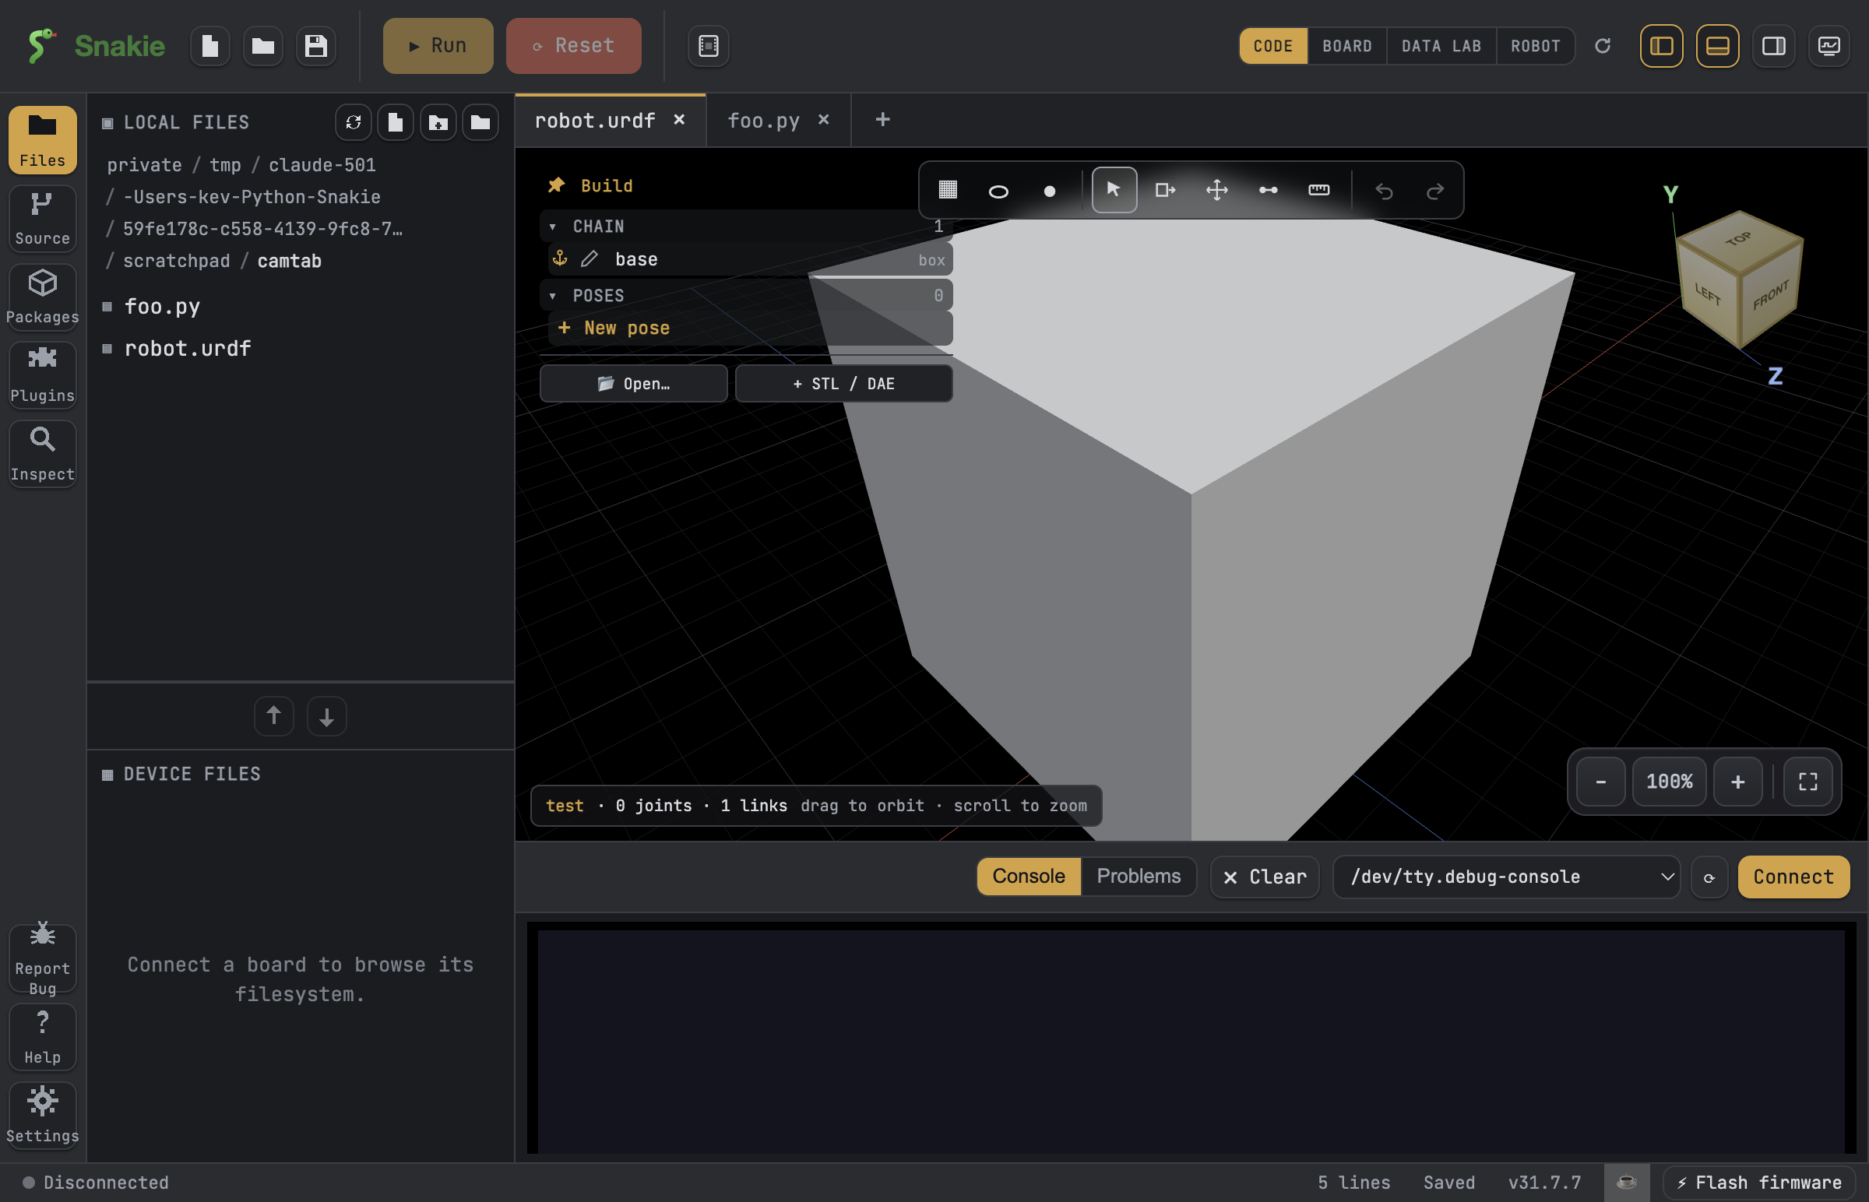Image resolution: width=1869 pixels, height=1202 pixels.
Task: Refresh the local files list
Action: (x=354, y=122)
